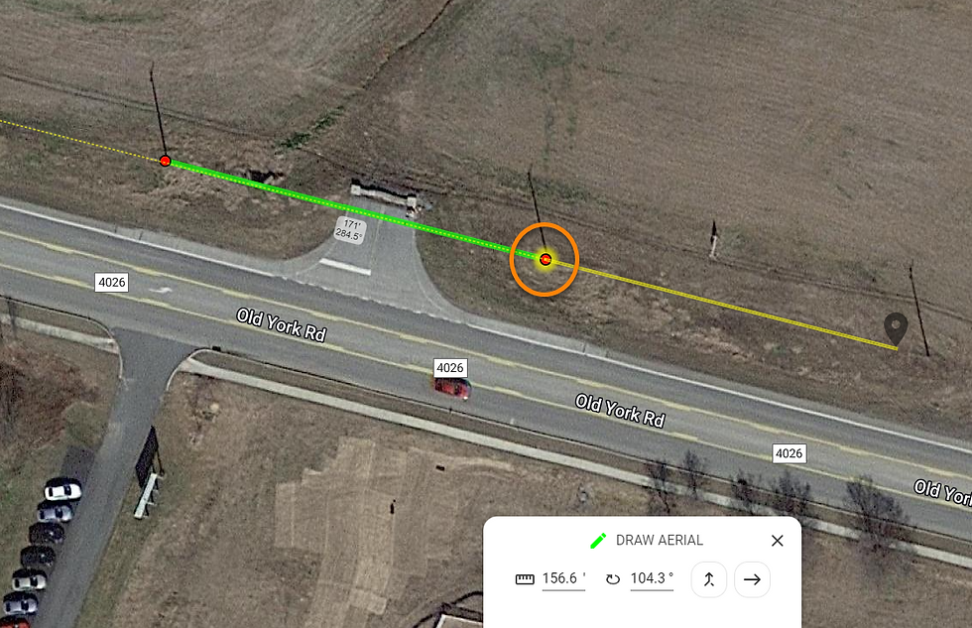This screenshot has height=628, width=972.
Task: Click the dotted yellow line at far left
Action: [79, 141]
